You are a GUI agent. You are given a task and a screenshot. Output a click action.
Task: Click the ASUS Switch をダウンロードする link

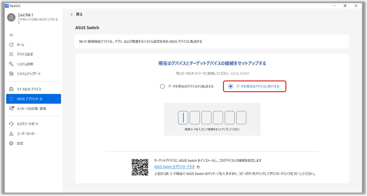point(174,167)
